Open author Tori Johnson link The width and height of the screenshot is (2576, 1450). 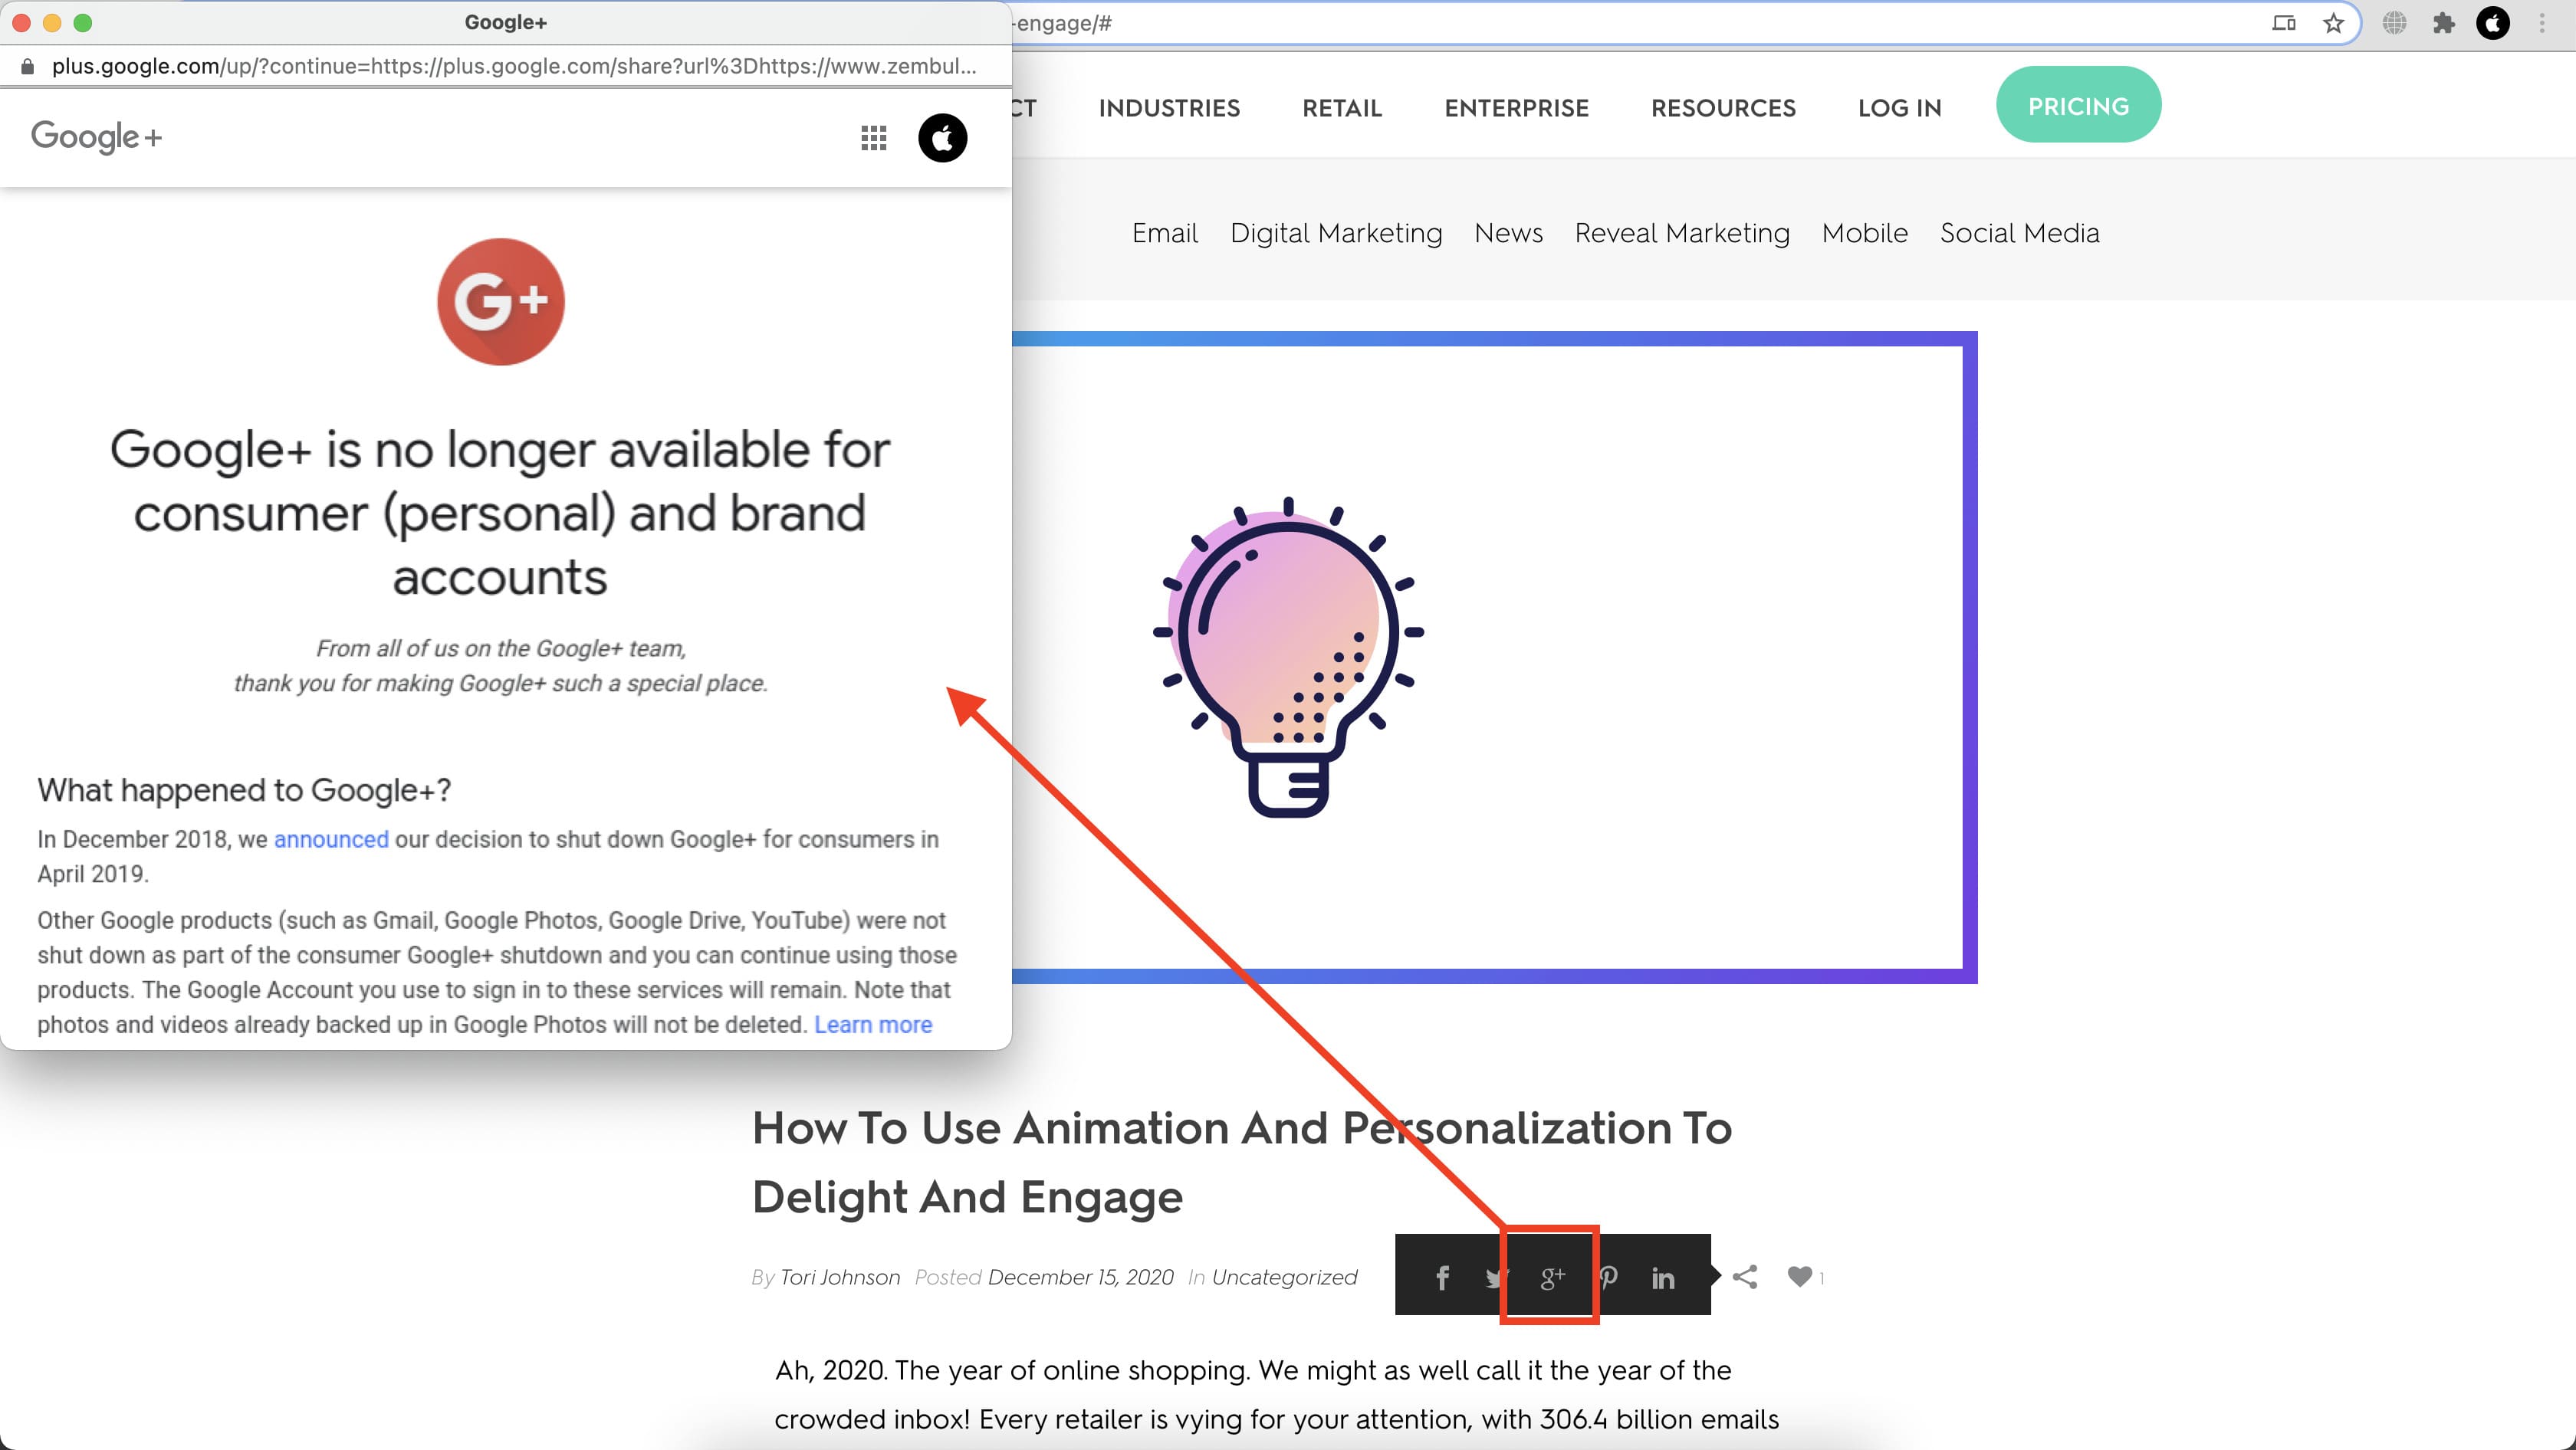839,1277
